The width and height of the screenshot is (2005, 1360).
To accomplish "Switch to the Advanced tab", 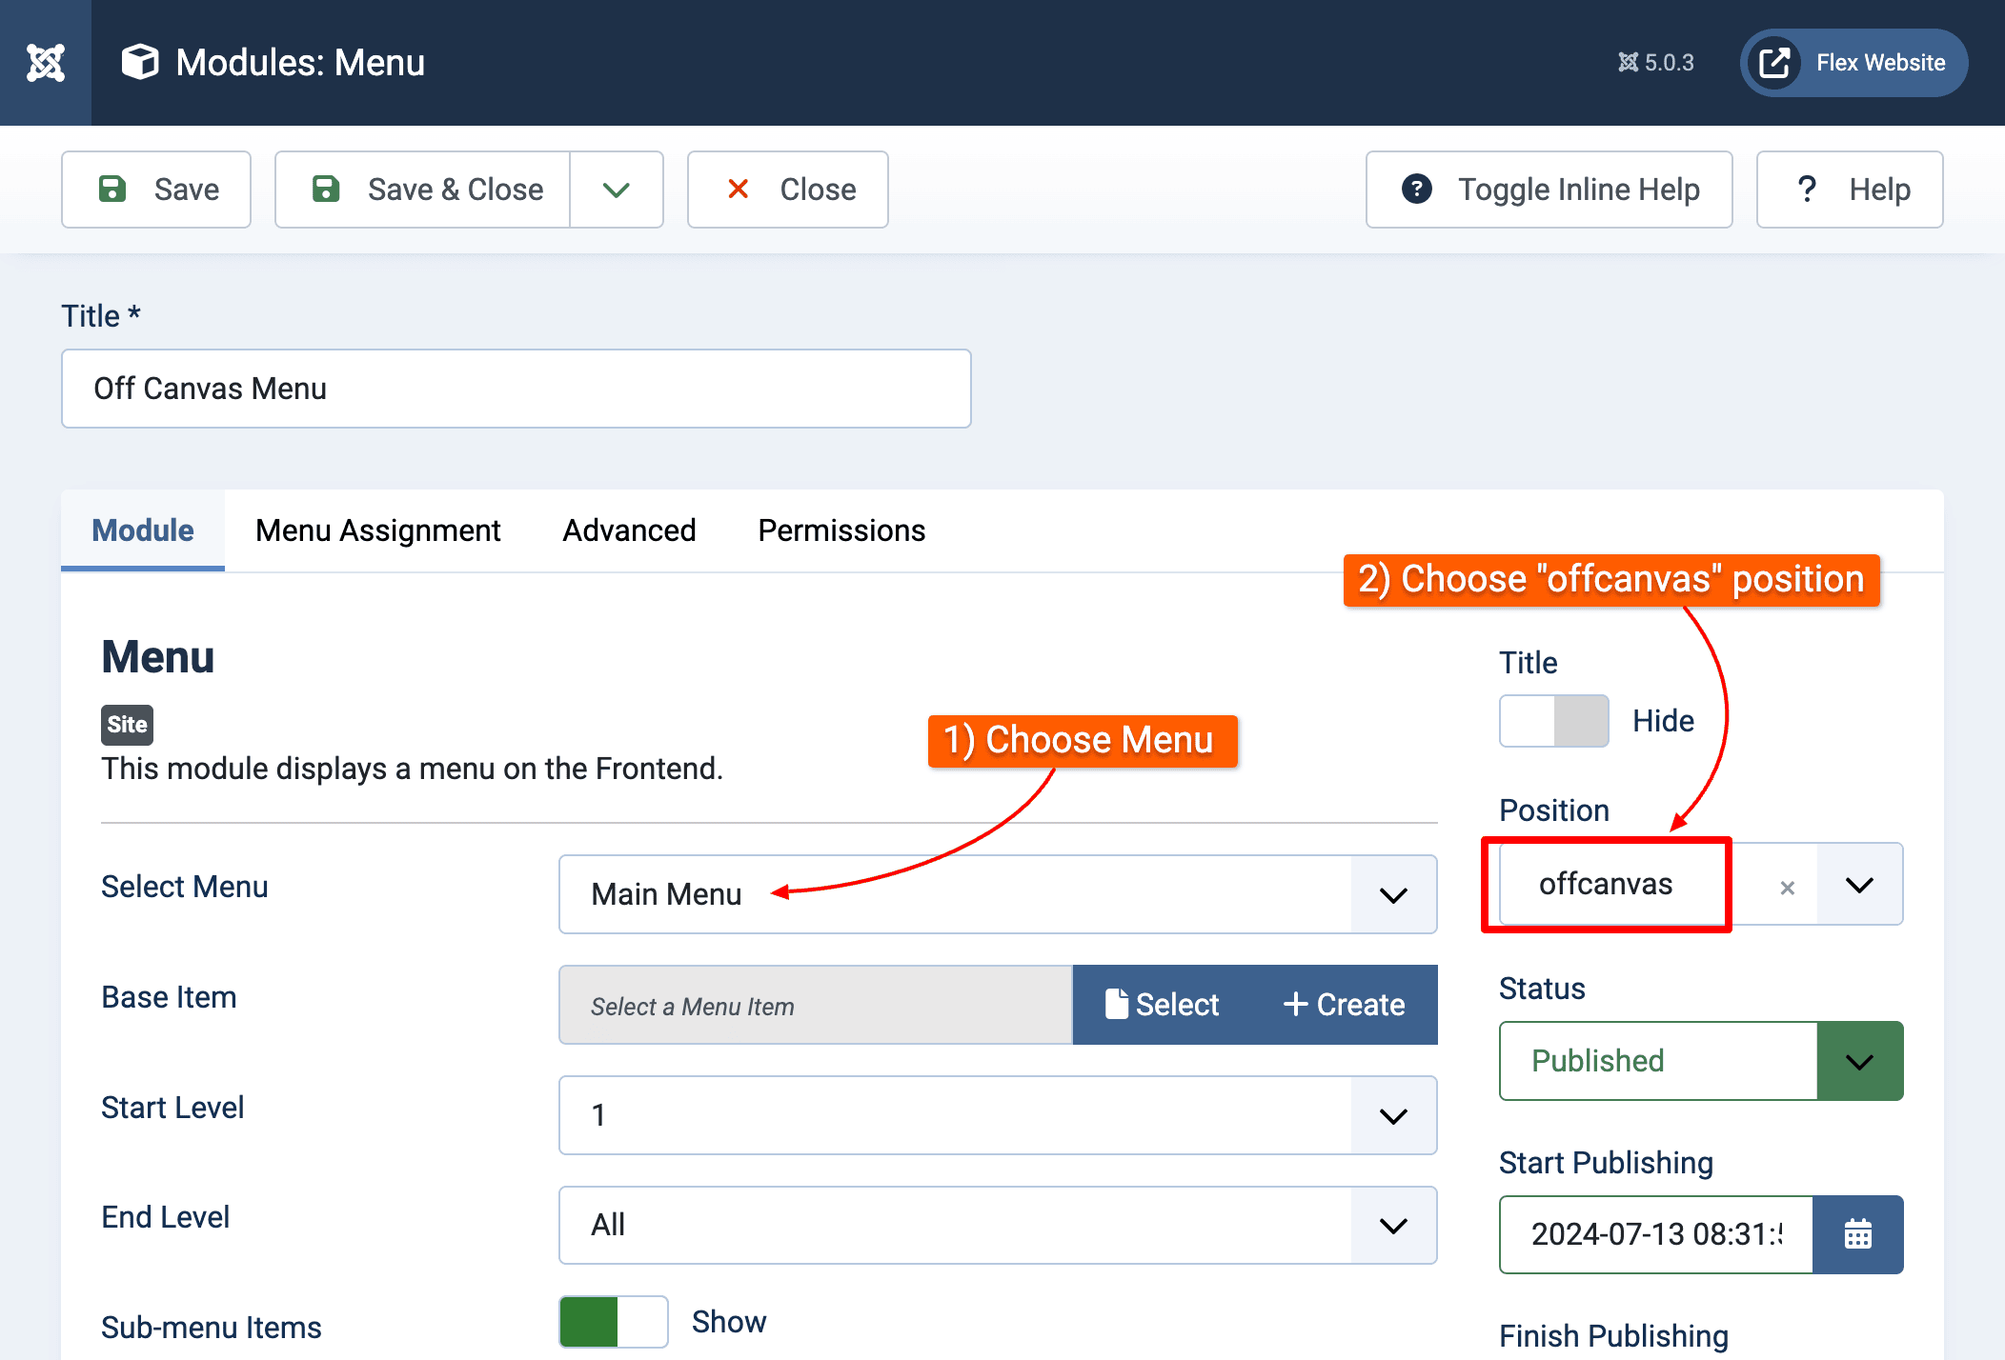I will click(629, 530).
